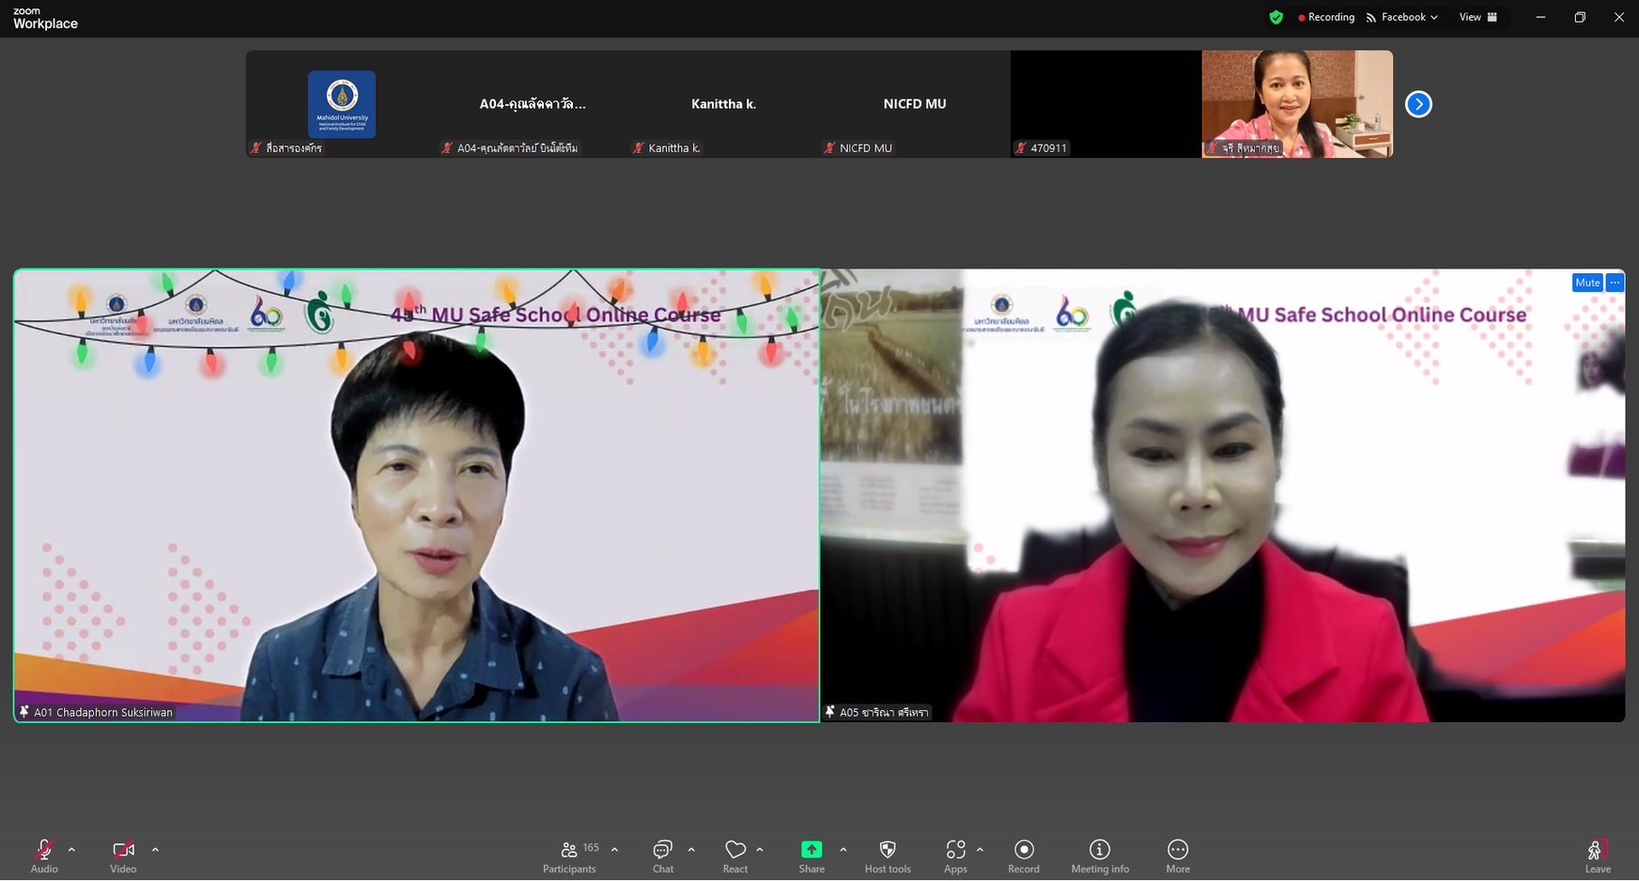Click the React heart icon
Image resolution: width=1639 pixels, height=881 pixels.
click(x=734, y=850)
